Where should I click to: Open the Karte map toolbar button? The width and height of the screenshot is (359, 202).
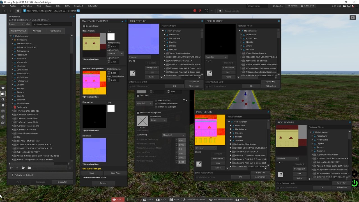coord(174,199)
